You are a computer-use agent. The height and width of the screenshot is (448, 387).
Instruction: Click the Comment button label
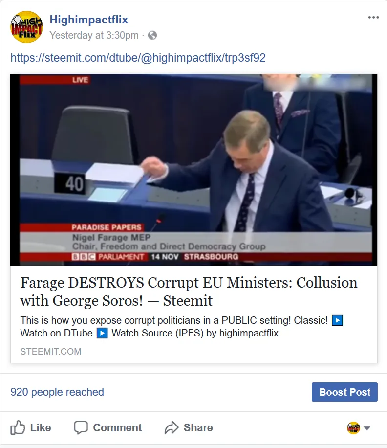[117, 427]
